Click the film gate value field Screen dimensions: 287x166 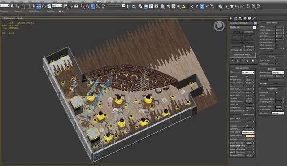click(249, 80)
